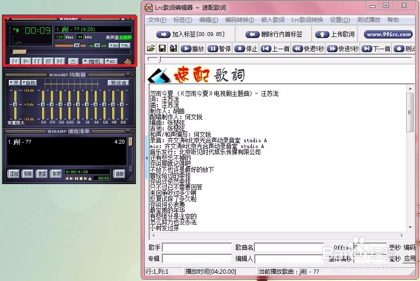Click 歌手 artist input field

coord(197,247)
